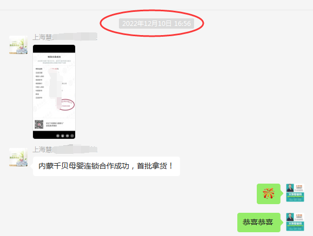Click caption text beside the receipt QR code
This screenshot has width=313, height=236.
(55, 125)
